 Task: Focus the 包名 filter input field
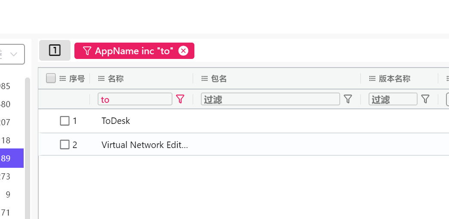(x=271, y=99)
